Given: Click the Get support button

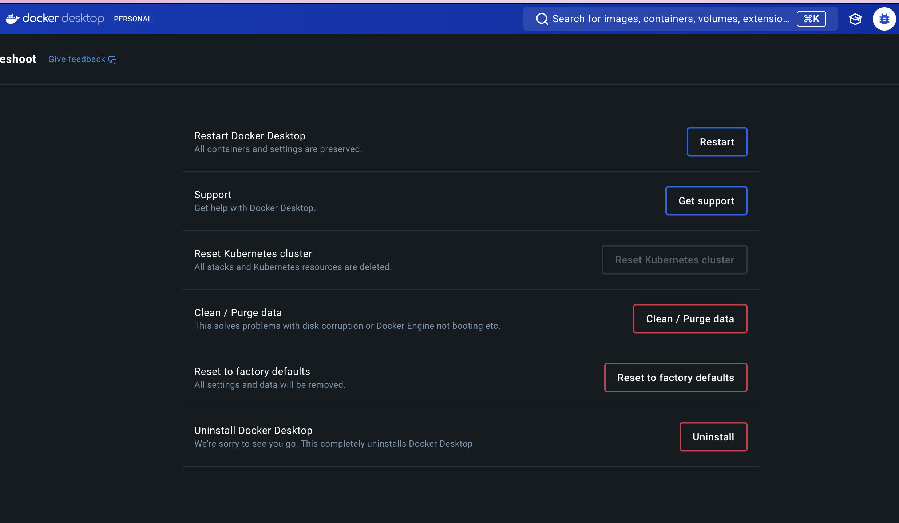Looking at the screenshot, I should 706,201.
